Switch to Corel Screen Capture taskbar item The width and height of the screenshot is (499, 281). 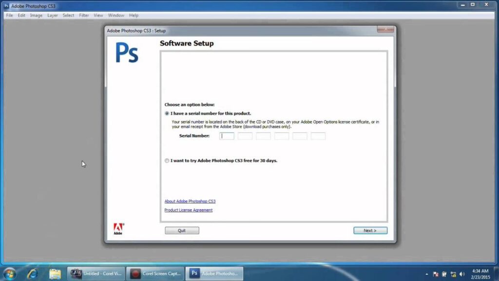pos(155,274)
